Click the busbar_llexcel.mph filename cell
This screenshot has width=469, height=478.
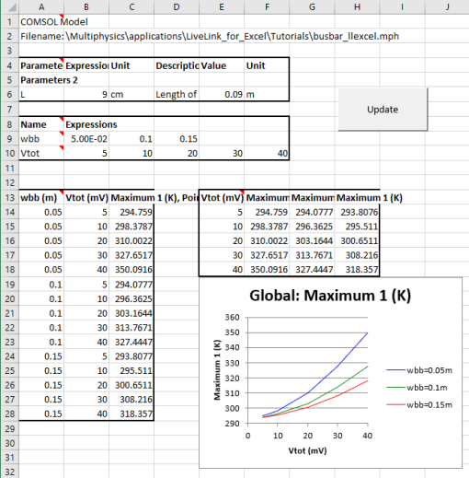click(x=210, y=36)
